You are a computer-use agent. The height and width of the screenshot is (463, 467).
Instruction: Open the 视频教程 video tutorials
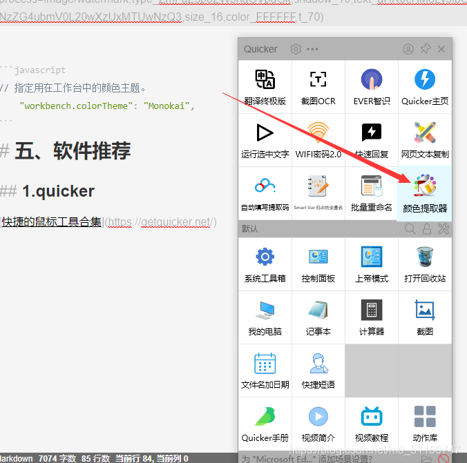coord(372,424)
